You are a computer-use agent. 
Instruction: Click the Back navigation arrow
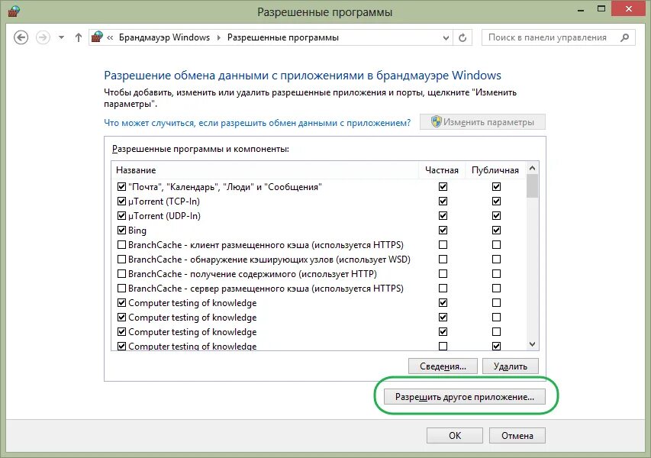coord(21,37)
